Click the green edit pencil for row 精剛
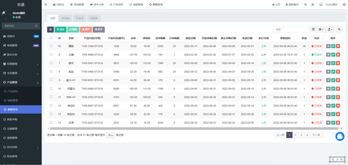Image resolution: width=348 pixels, height=165 pixels. click(x=333, y=46)
